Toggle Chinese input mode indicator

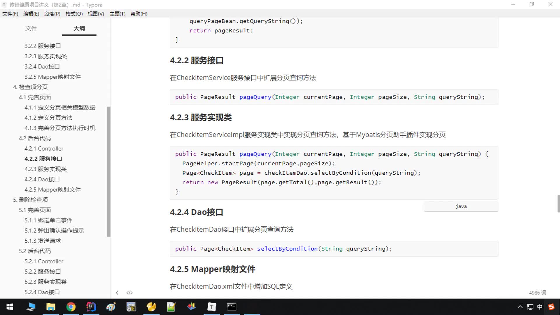(540, 307)
